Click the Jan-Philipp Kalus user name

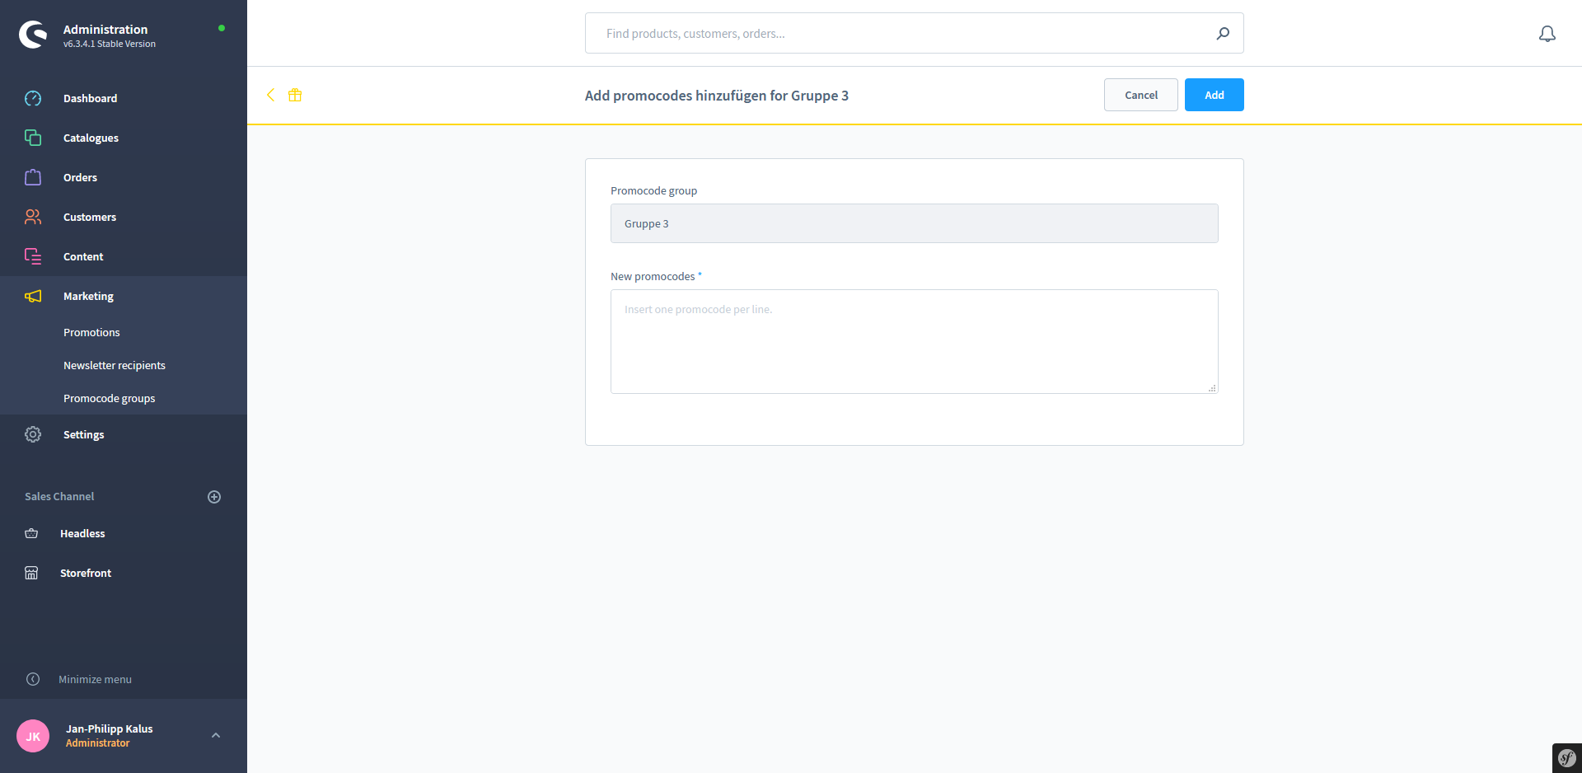point(110,728)
